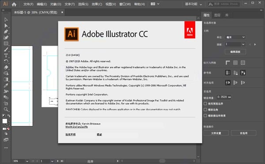Open the 单位 units dropdown

tap(235, 37)
